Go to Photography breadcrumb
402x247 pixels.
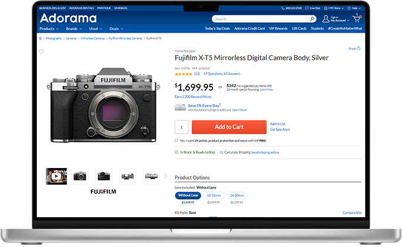(53, 39)
